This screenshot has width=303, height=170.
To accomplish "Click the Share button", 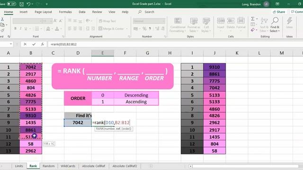I will [279, 12].
